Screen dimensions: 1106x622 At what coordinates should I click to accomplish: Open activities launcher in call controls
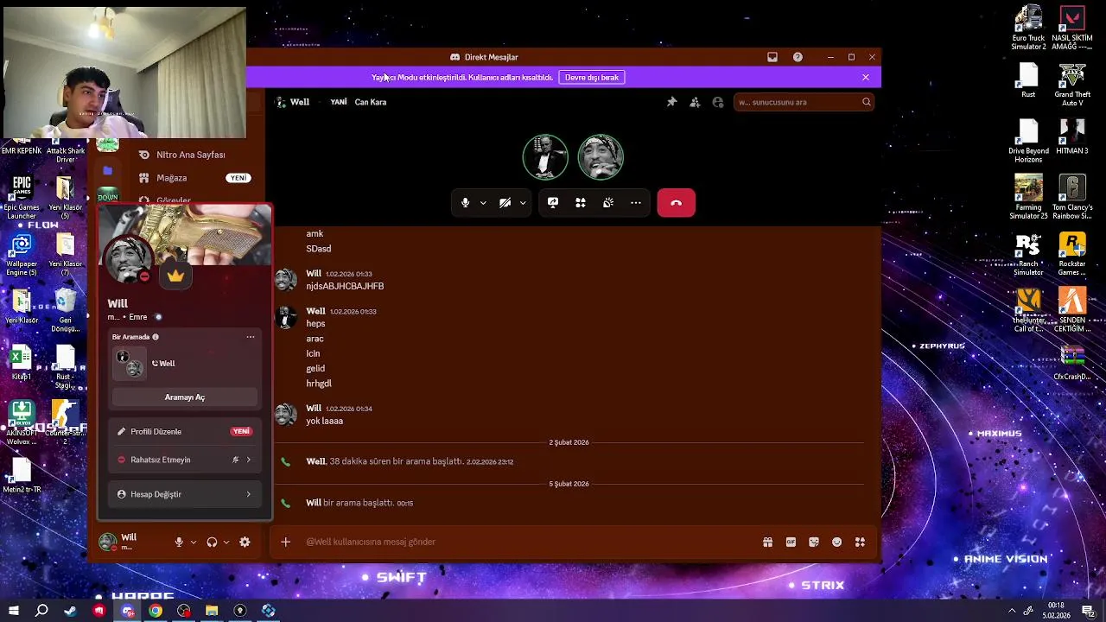tap(581, 203)
